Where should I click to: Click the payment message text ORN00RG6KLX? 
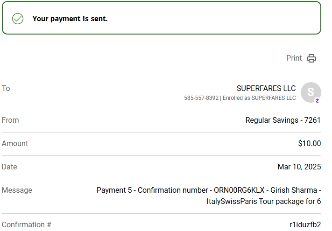pos(239,190)
